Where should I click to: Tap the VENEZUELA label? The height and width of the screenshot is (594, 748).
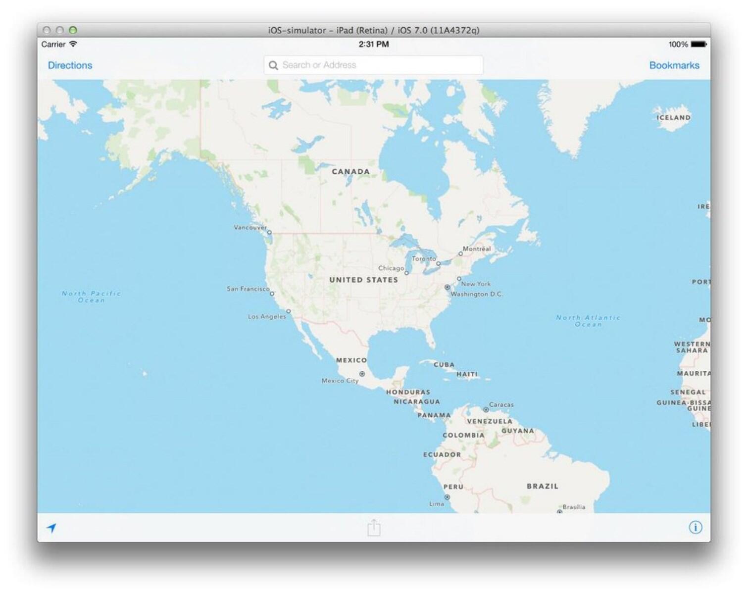(x=490, y=421)
